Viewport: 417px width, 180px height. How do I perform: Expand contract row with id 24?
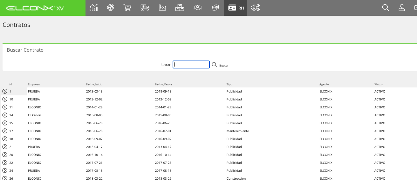click(5, 170)
